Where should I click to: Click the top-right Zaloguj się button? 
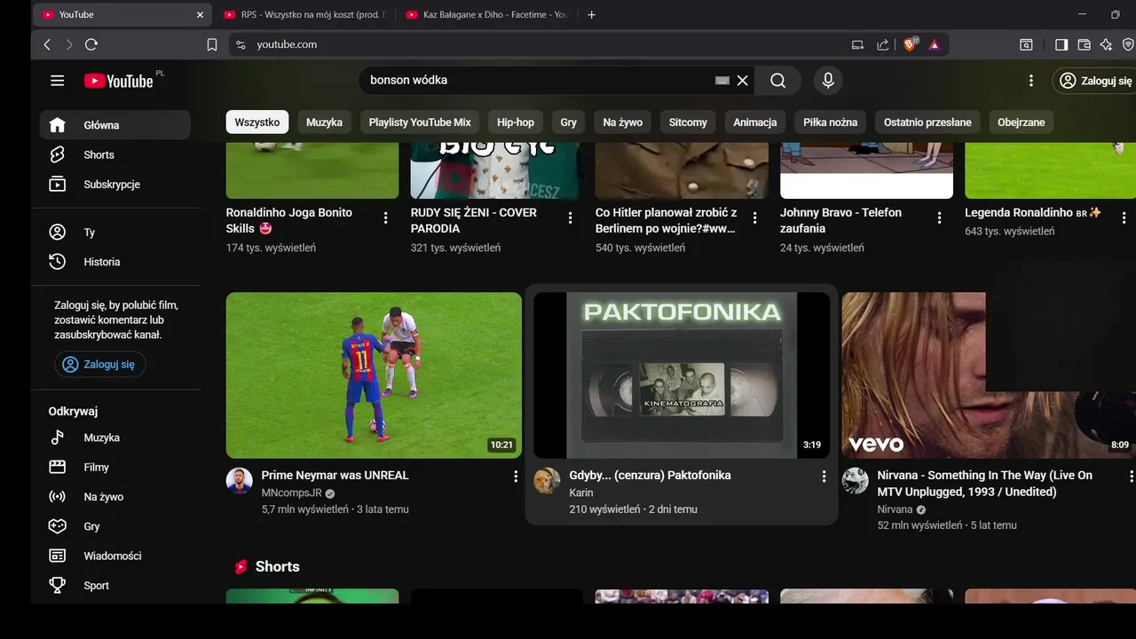tap(1096, 81)
